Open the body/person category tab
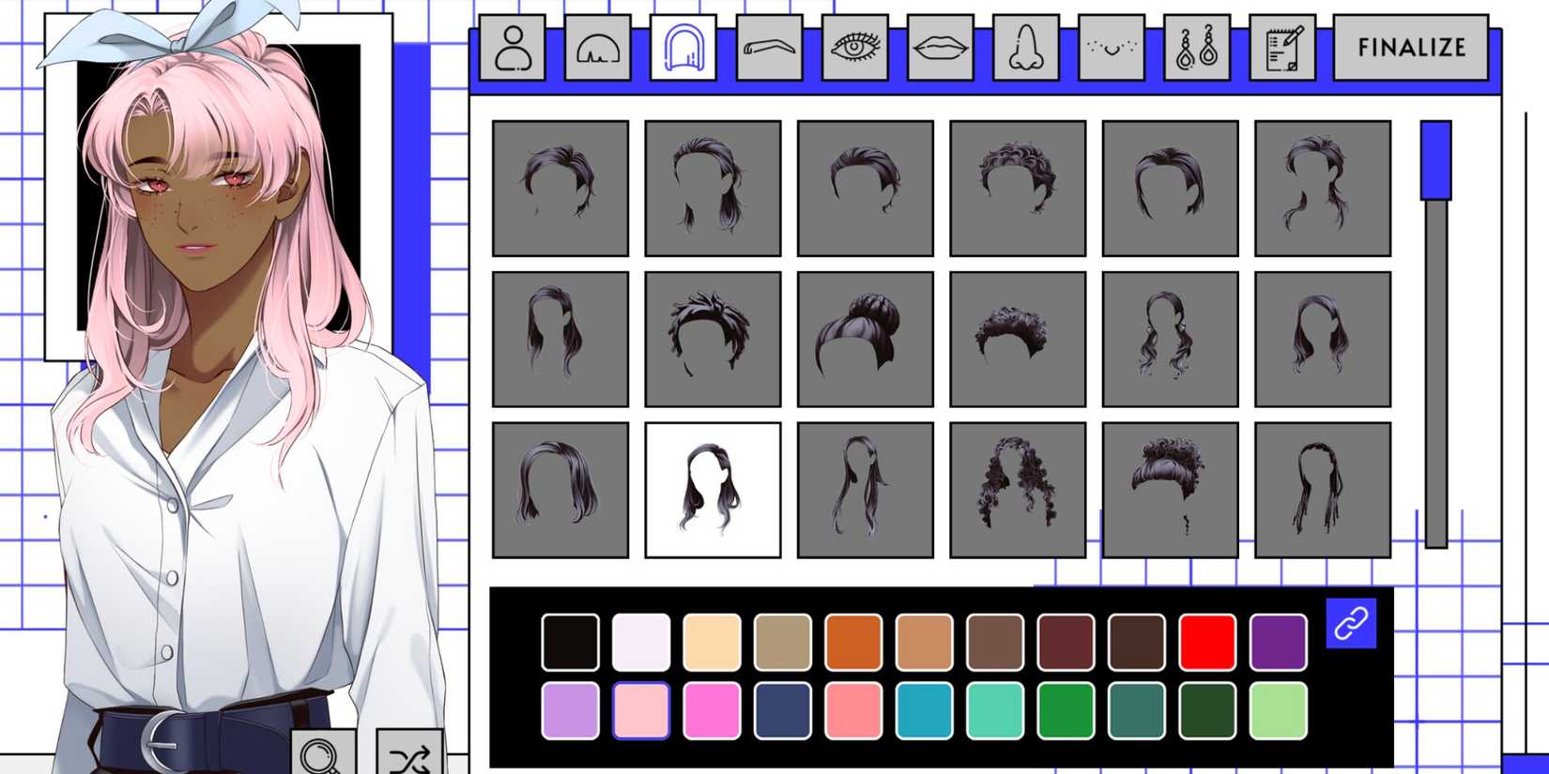The width and height of the screenshot is (1549, 774). tap(513, 48)
